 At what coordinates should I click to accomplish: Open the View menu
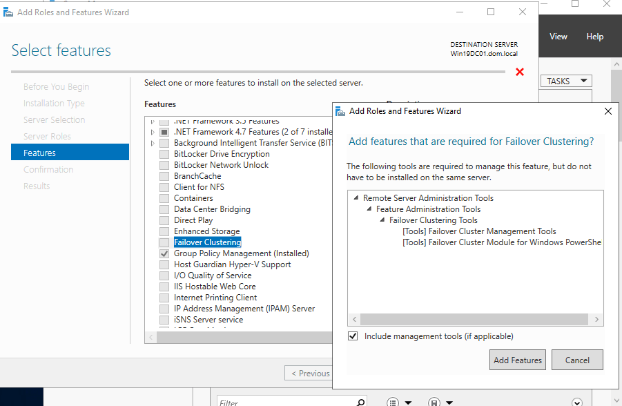pyautogui.click(x=558, y=37)
